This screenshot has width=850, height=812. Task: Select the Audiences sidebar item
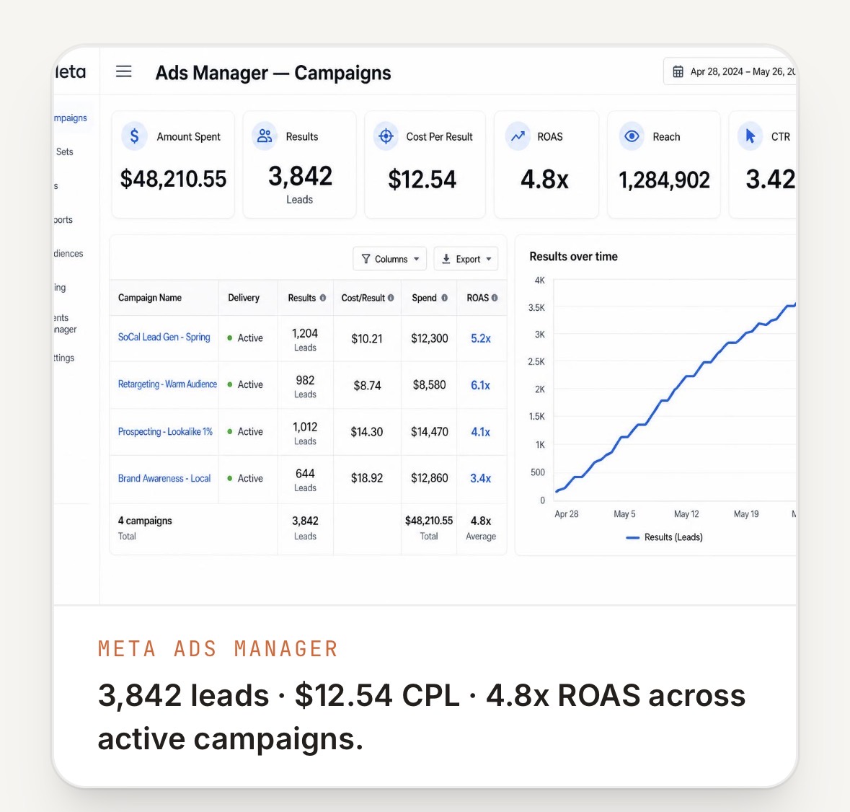[68, 253]
